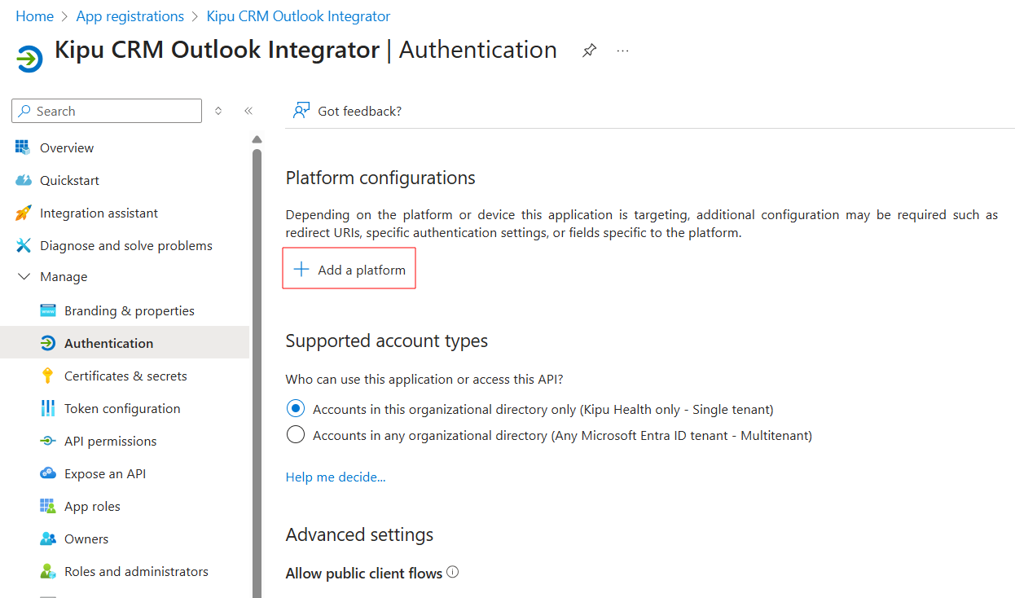Open the App roles menu item
Screen dimensions: 1015x598
[x=92, y=506]
